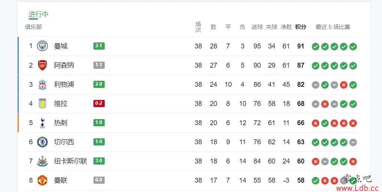The width and height of the screenshot is (382, 192).
Task: Click Chelsea's grey draw icon in recent matches
Action: point(353,142)
